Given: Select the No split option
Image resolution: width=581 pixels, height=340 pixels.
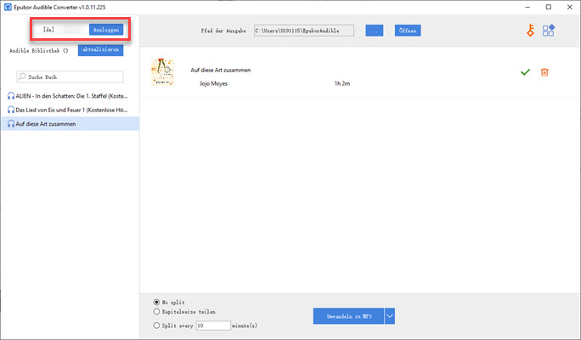Looking at the screenshot, I should click(156, 303).
